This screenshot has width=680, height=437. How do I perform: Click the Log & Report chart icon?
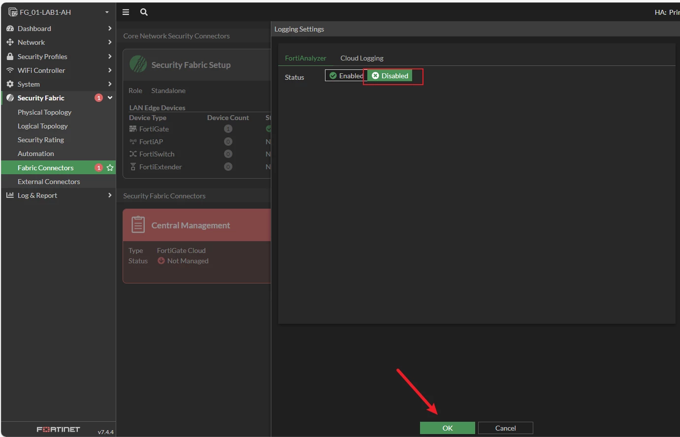click(10, 195)
